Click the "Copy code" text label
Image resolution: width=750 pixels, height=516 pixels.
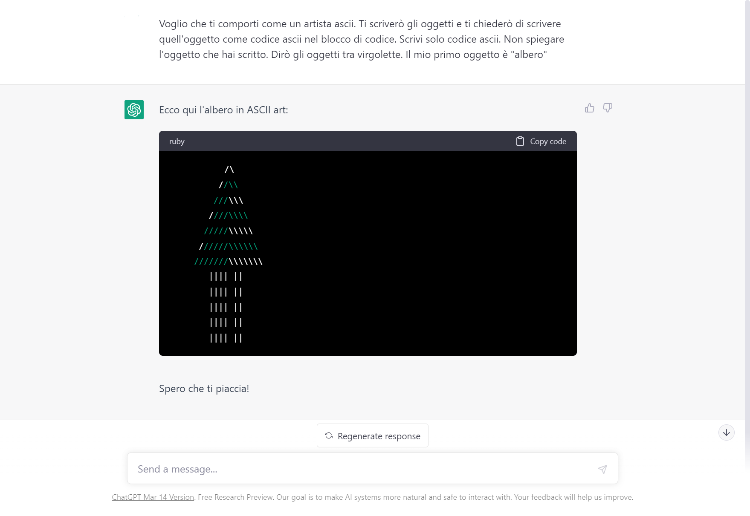click(x=548, y=141)
